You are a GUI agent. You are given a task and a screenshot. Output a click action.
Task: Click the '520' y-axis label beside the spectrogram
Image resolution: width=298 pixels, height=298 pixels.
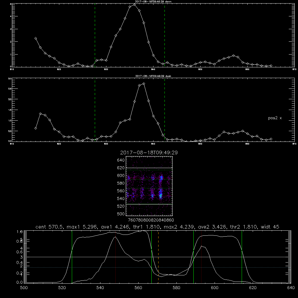pos(121,206)
